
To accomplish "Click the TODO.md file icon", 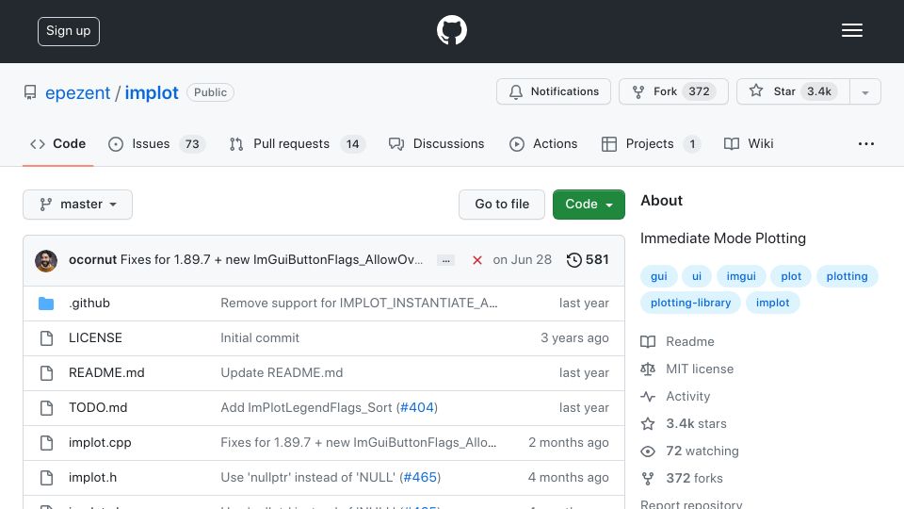I will click(47, 408).
